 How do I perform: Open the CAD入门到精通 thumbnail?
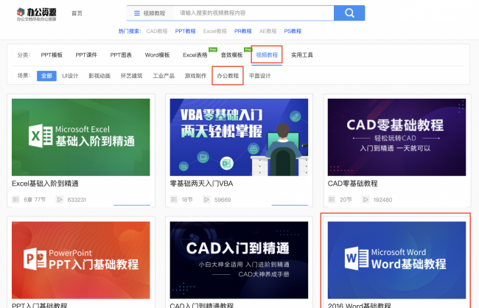click(x=239, y=260)
